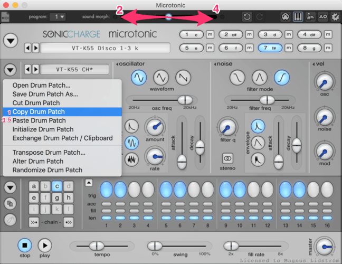342x264 pixels.
Task: Choose Randomize Drum Patch
Action: (62, 170)
